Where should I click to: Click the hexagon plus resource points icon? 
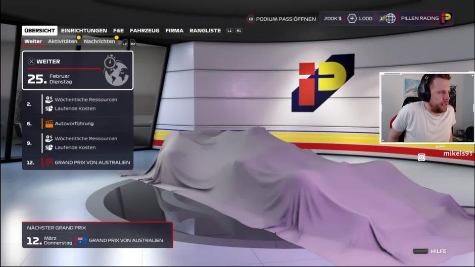pos(352,19)
